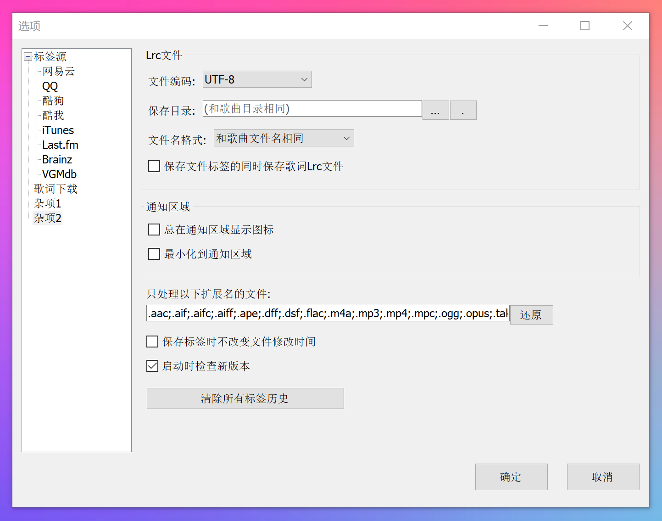The width and height of the screenshot is (662, 521).
Task: Click the file extensions text field
Action: coord(328,314)
